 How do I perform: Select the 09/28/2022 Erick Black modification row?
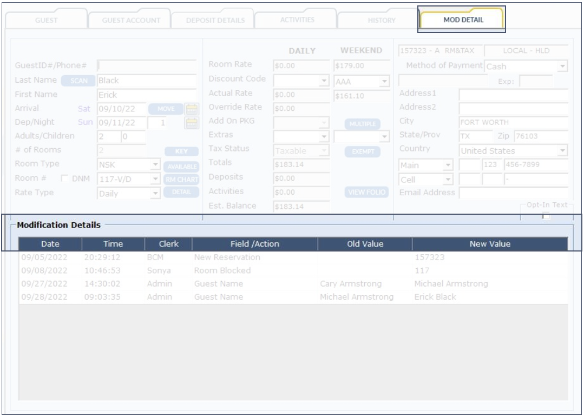click(292, 297)
